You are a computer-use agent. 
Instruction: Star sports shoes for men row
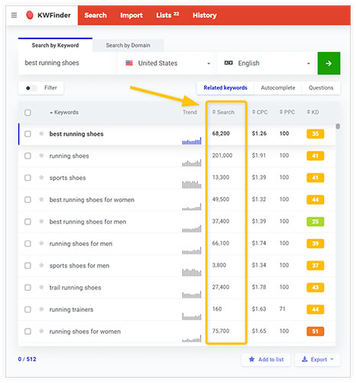click(x=41, y=265)
